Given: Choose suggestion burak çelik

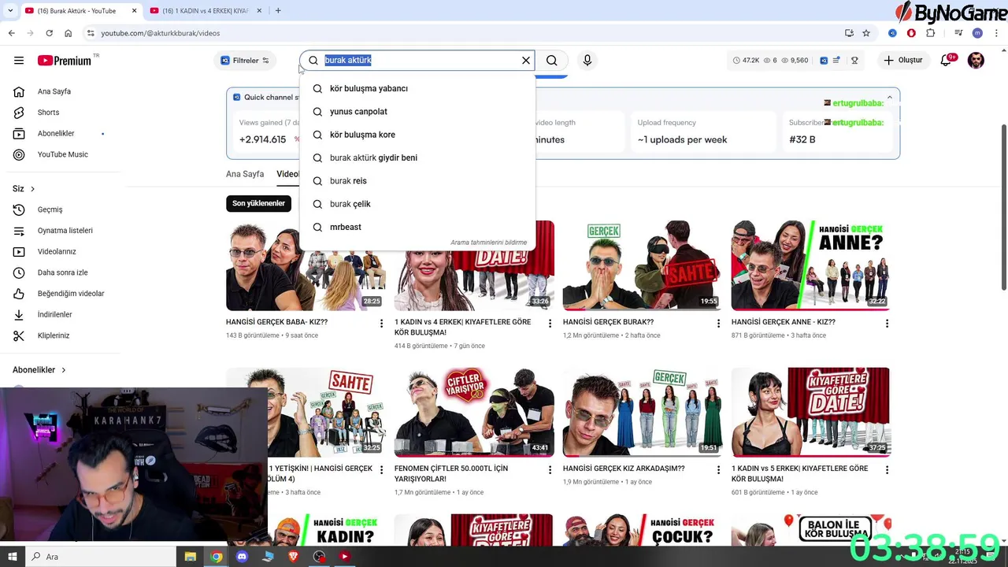Looking at the screenshot, I should click(417, 204).
